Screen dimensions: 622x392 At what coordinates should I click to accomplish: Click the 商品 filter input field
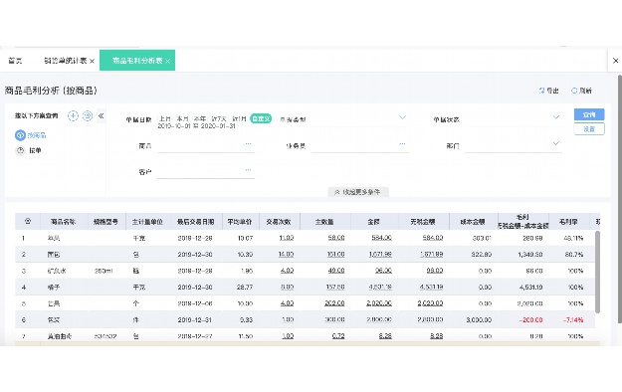(205, 146)
